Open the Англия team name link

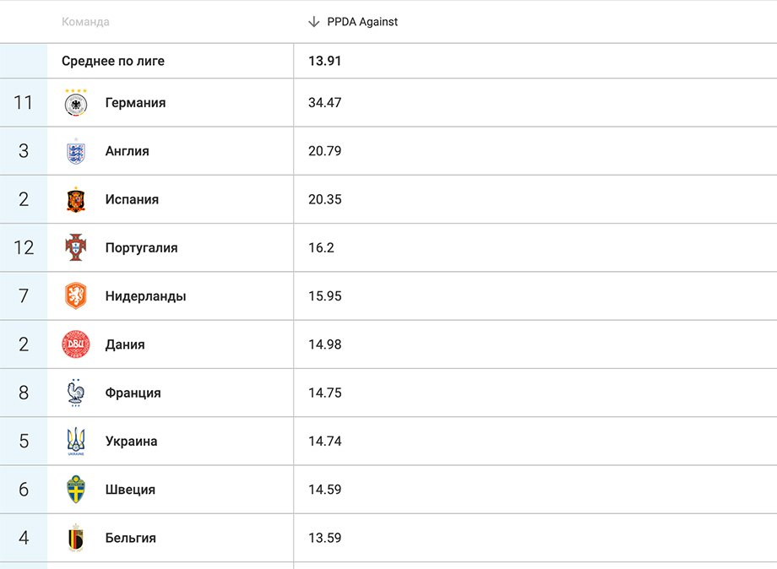pos(127,151)
